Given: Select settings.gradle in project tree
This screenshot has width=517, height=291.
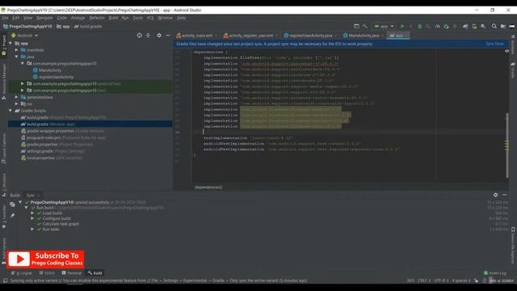Looking at the screenshot, I should point(40,151).
